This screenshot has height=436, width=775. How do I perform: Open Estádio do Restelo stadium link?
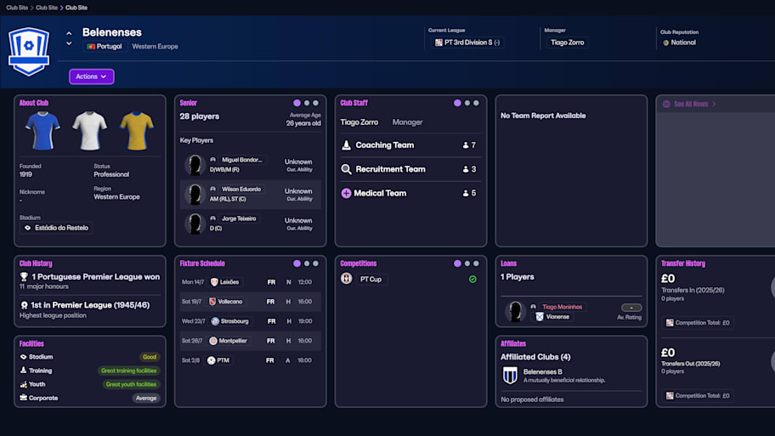[x=56, y=228]
